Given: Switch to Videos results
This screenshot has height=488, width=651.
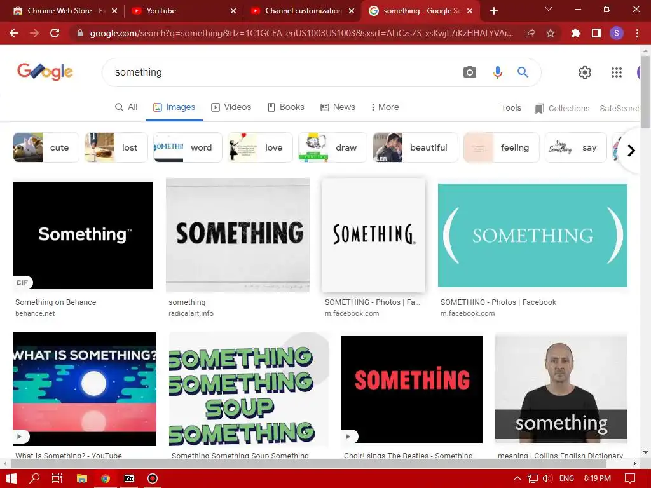Looking at the screenshot, I should [231, 107].
